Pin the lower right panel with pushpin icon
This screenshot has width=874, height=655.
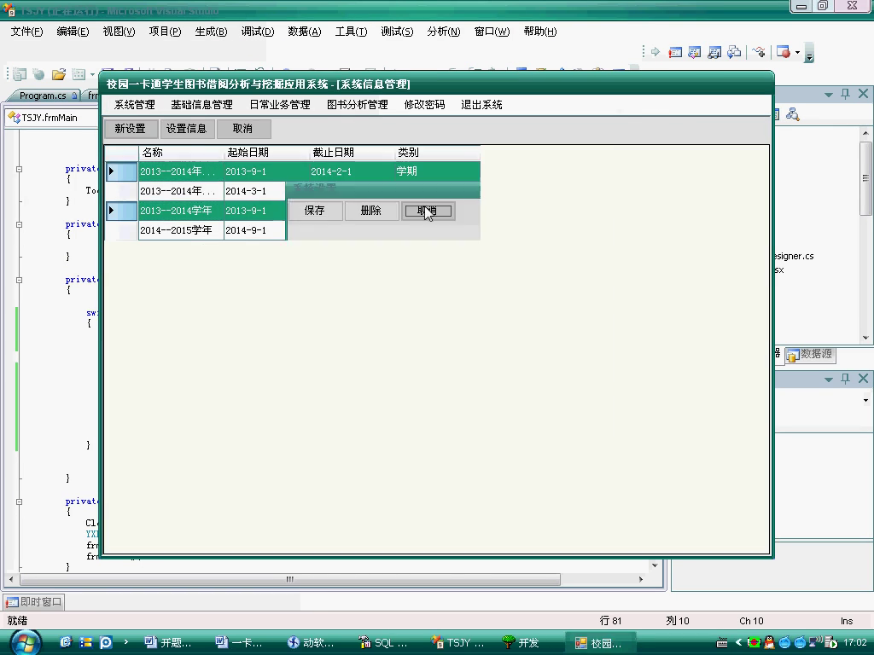point(845,379)
